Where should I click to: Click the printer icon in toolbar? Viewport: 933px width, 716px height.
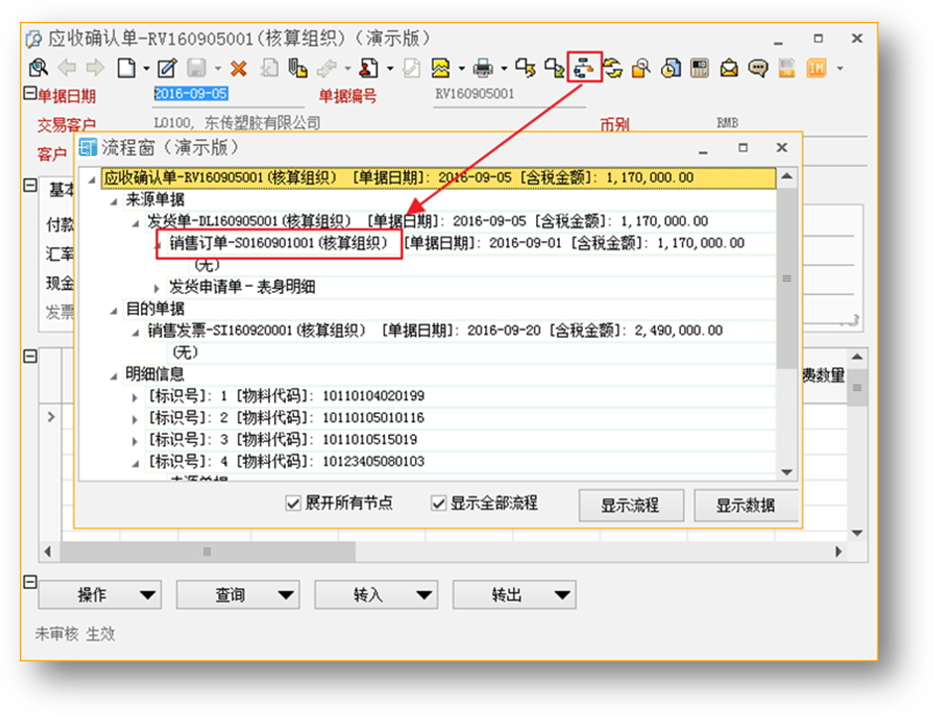[x=482, y=69]
